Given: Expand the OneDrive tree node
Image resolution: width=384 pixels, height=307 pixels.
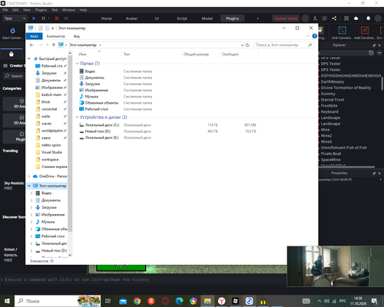Looking at the screenshot, I should click(29, 177).
